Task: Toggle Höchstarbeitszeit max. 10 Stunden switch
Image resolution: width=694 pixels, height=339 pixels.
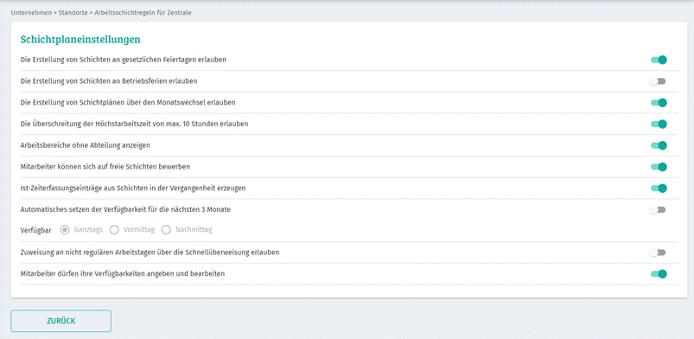Action: tap(659, 124)
